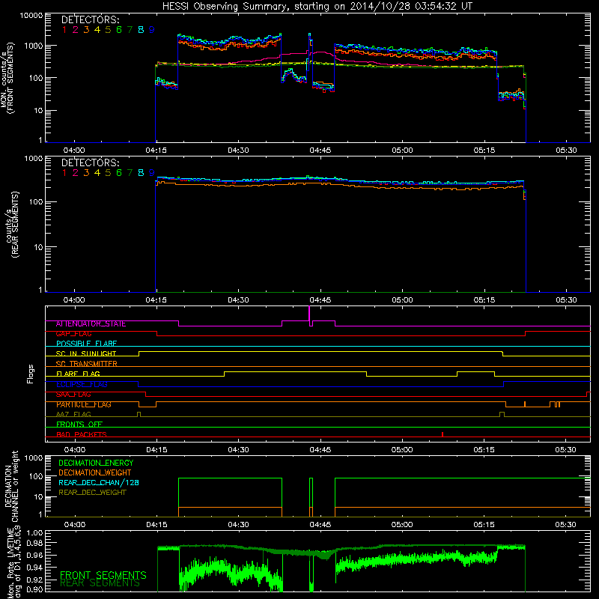Click the 04:45 tick under front segments plot

(x=320, y=150)
